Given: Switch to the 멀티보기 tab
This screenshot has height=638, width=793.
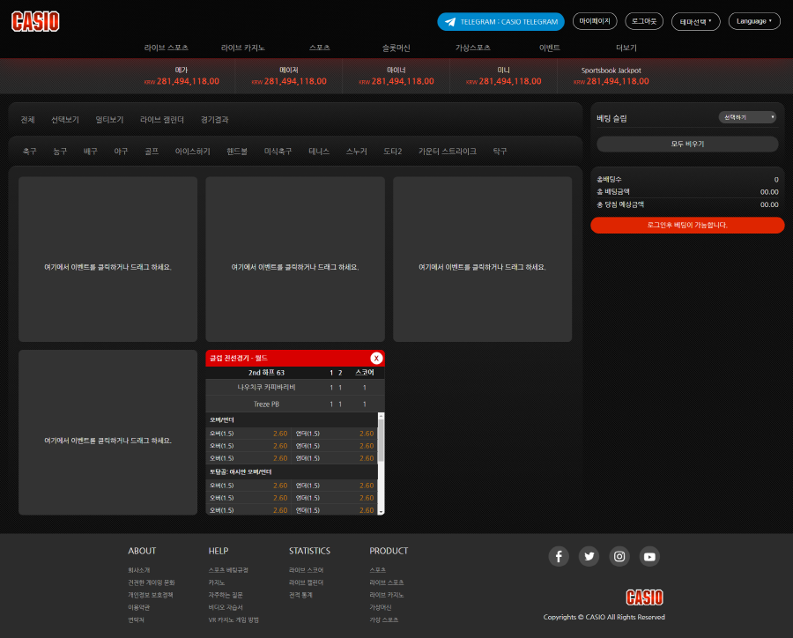Looking at the screenshot, I should click(x=109, y=120).
